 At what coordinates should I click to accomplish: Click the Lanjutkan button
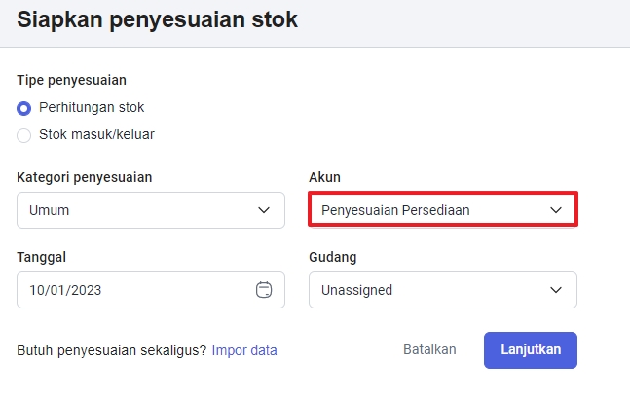(530, 350)
